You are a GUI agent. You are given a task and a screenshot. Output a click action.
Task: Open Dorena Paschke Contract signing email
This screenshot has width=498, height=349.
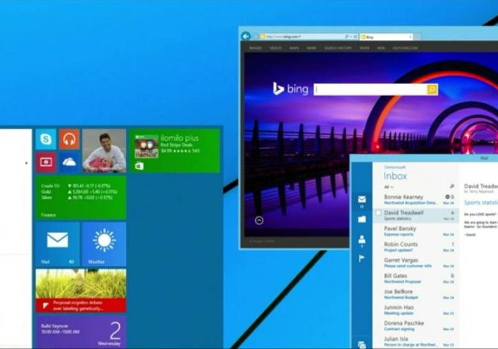pos(416,326)
